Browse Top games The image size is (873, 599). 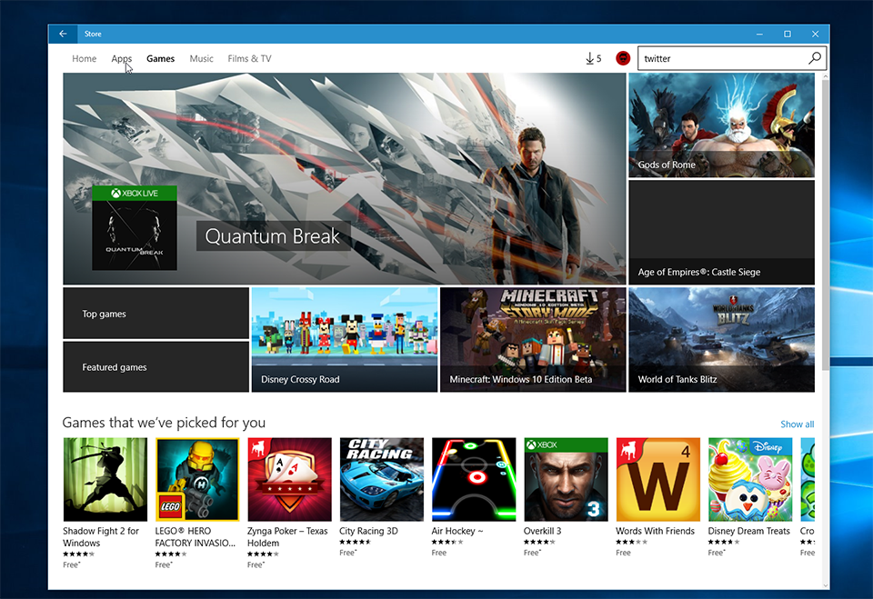155,313
